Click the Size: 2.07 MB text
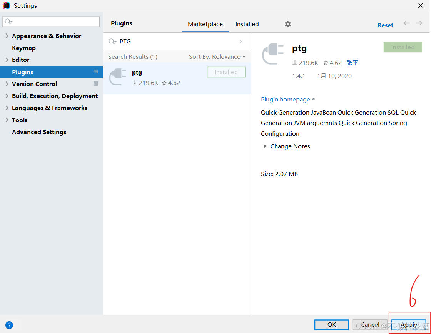Image resolution: width=431 pixels, height=334 pixels. (279, 174)
